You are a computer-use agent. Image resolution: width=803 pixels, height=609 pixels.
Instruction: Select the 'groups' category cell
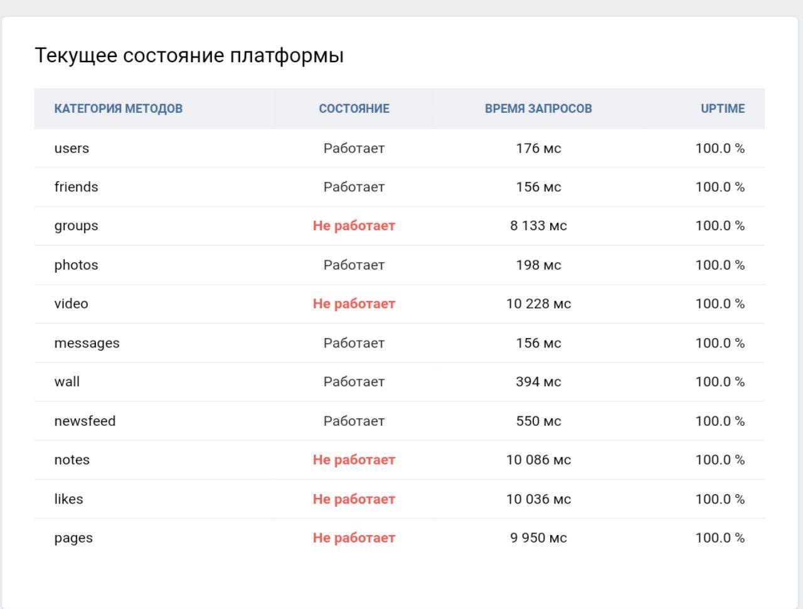point(76,226)
